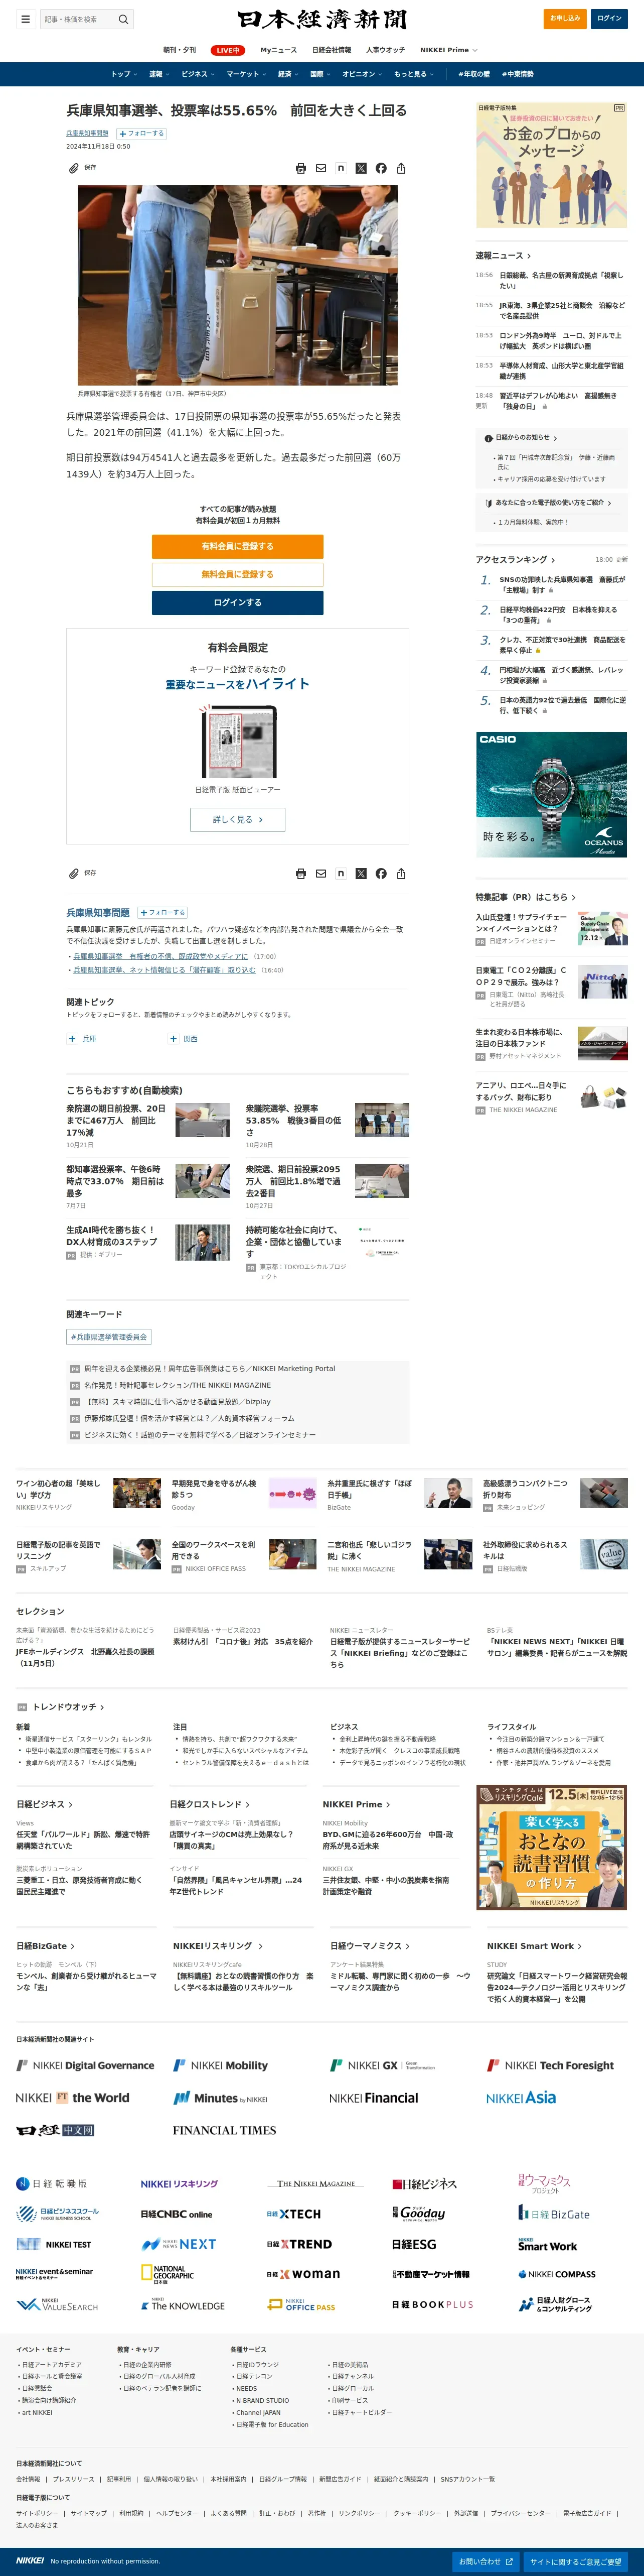Share on Facebook using bottom icon
Viewport: 644px width, 2576px height.
380,873
